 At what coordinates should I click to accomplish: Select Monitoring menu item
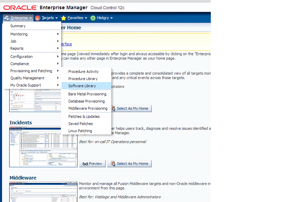pyautogui.click(x=32, y=34)
